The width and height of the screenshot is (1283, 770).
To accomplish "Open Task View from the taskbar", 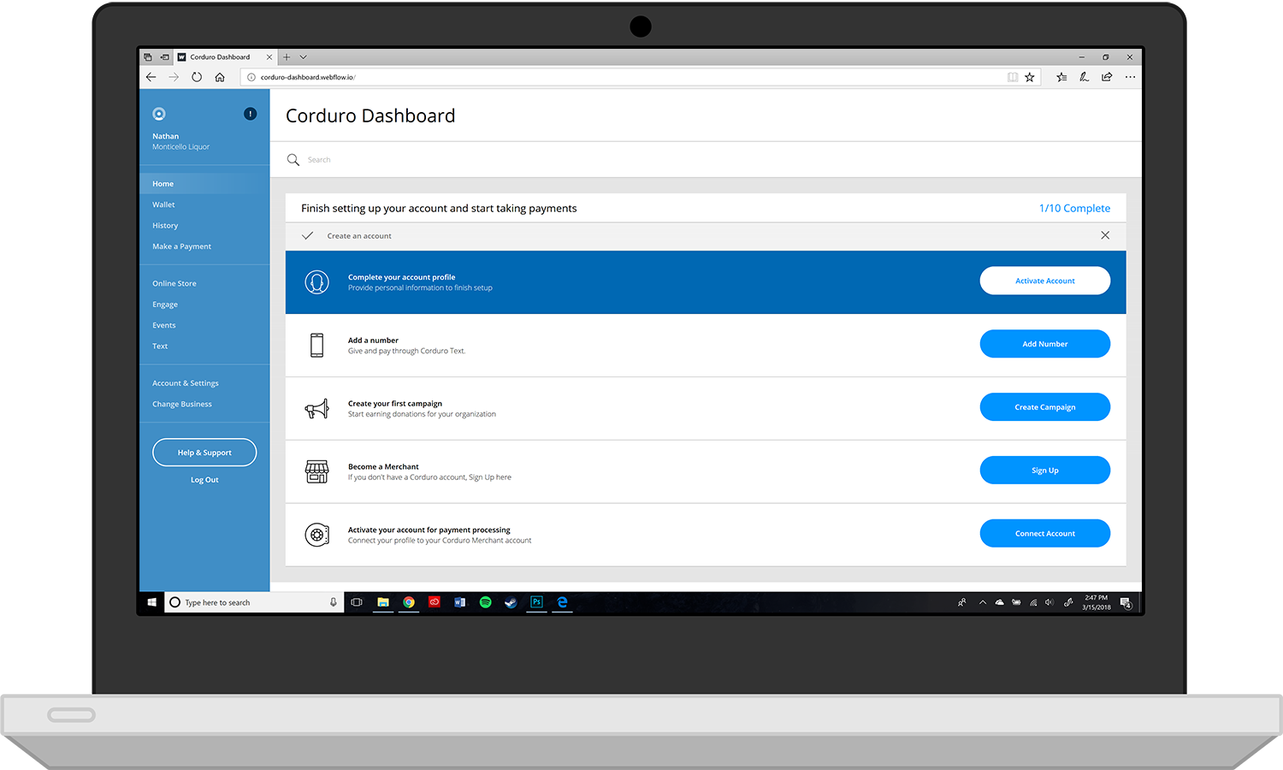I will 357,602.
